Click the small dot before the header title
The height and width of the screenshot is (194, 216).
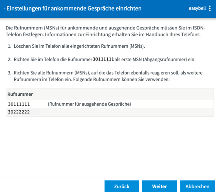coord(4,8)
